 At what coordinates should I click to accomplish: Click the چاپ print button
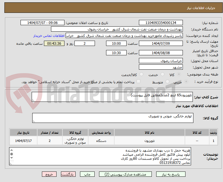(87, 174)
